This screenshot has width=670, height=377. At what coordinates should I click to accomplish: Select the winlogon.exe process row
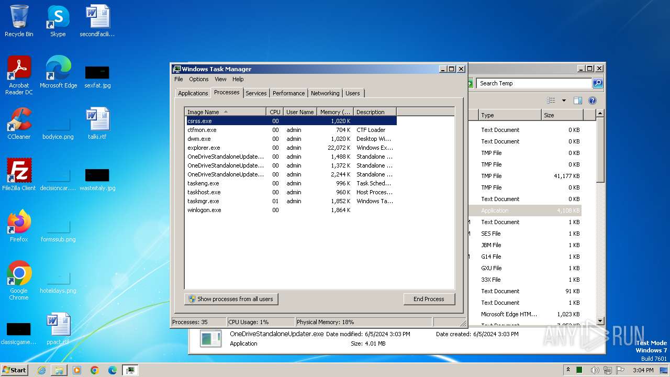[291, 210]
